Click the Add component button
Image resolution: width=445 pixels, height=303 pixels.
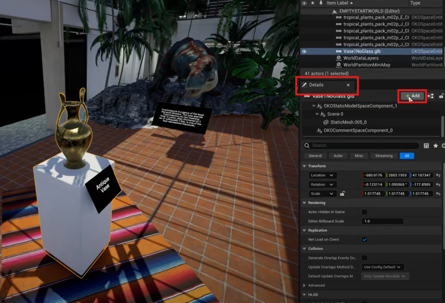(412, 96)
